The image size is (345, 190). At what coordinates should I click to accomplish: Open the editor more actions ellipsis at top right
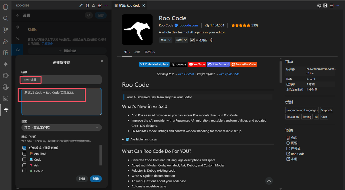click(338, 5)
